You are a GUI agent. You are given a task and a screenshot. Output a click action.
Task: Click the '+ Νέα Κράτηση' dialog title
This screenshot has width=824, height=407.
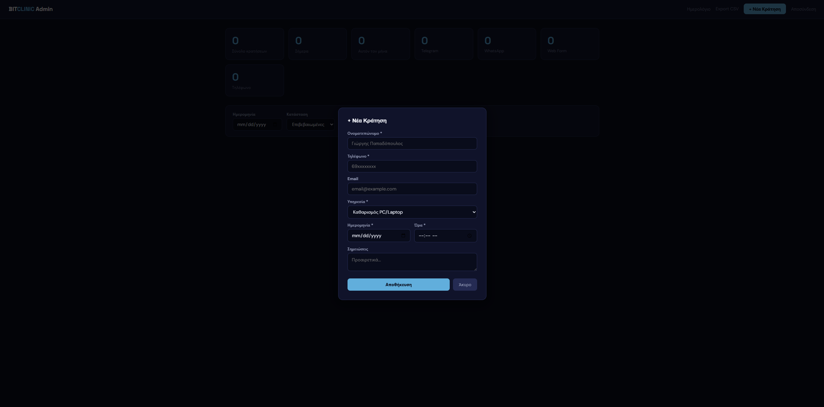coord(367,121)
